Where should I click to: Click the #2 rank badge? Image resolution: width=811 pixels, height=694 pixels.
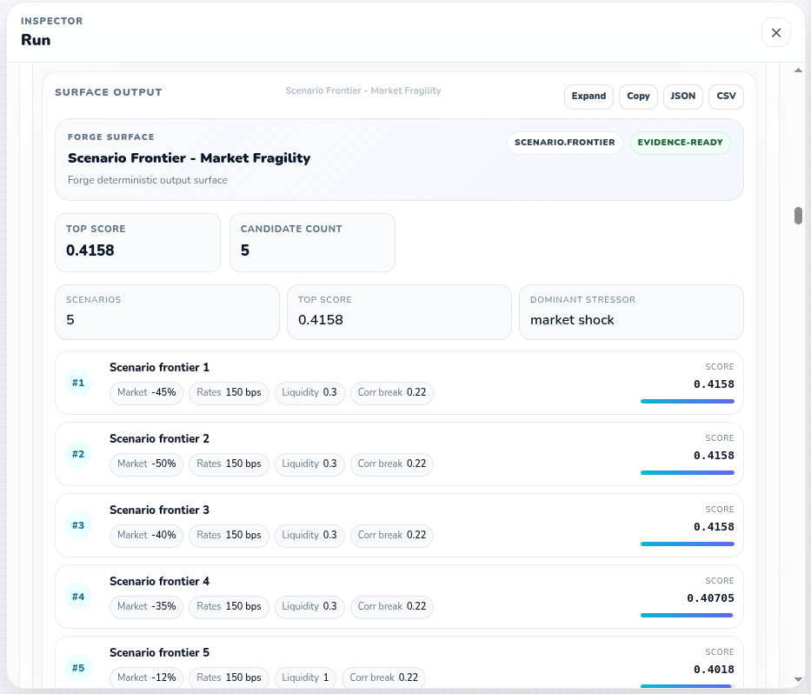(x=78, y=454)
